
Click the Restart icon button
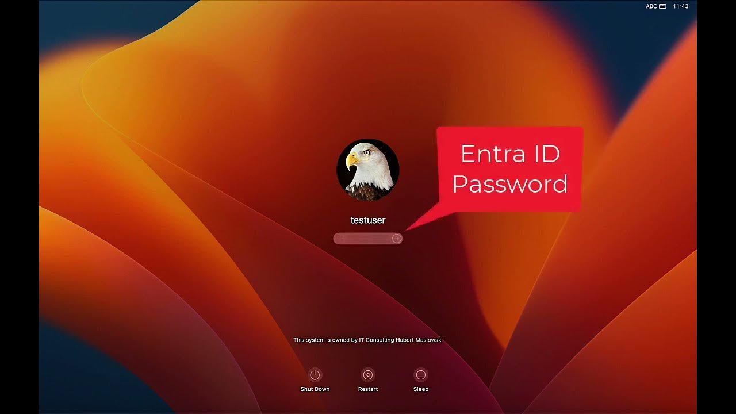coord(367,375)
